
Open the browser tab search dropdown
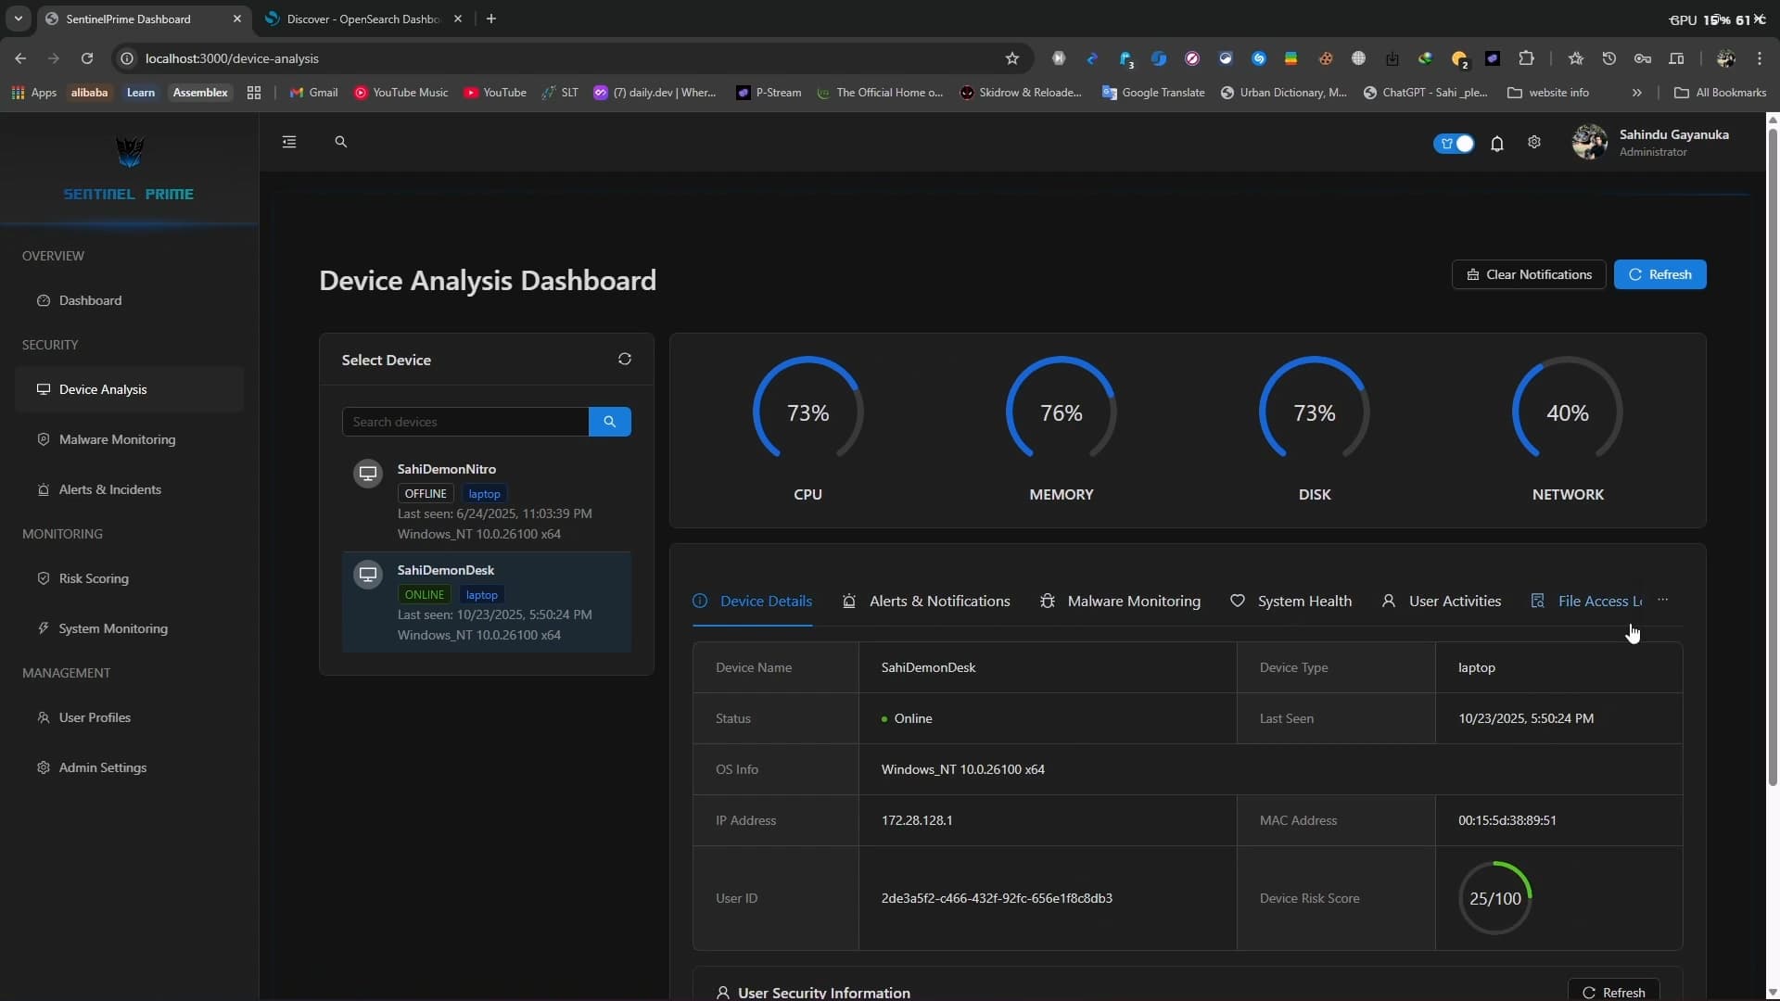19,19
